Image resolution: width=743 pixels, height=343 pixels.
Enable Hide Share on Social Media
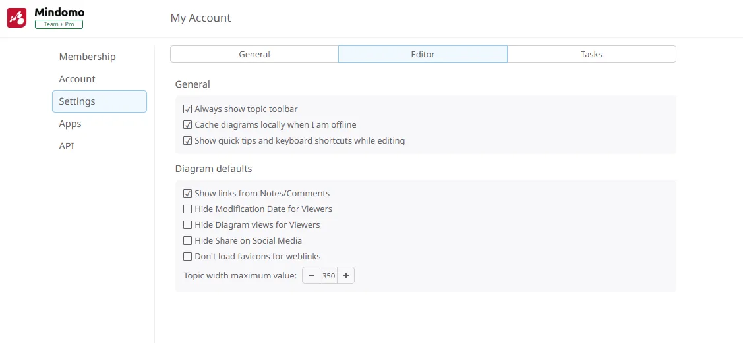(188, 241)
